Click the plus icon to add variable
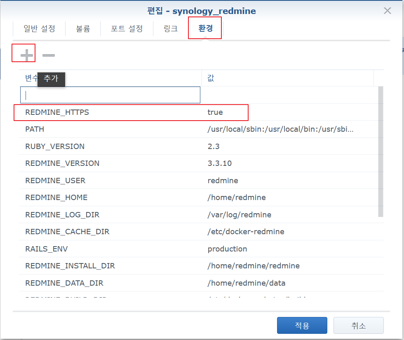This screenshot has width=404, height=340. (27, 55)
